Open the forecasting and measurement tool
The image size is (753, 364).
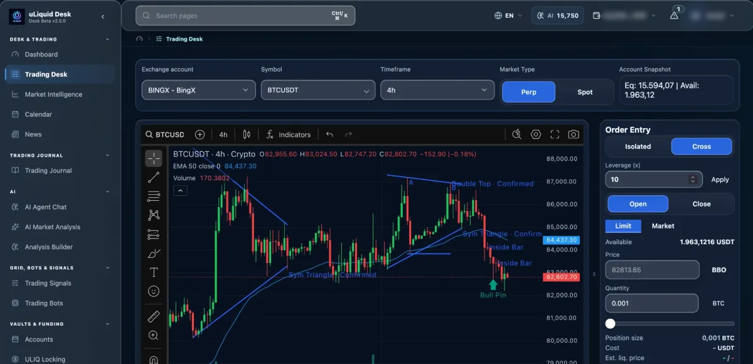point(154,234)
